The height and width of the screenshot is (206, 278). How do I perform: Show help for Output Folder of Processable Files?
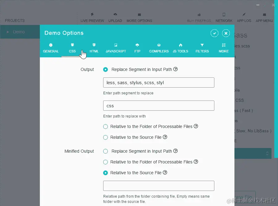click(196, 126)
